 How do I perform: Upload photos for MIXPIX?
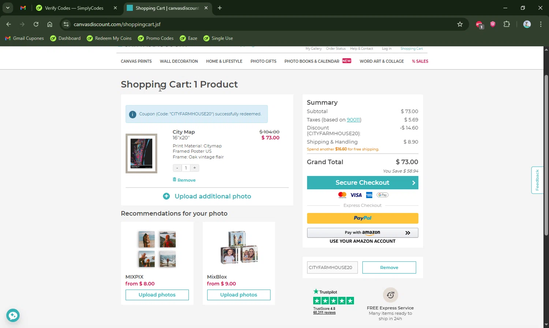tap(157, 295)
